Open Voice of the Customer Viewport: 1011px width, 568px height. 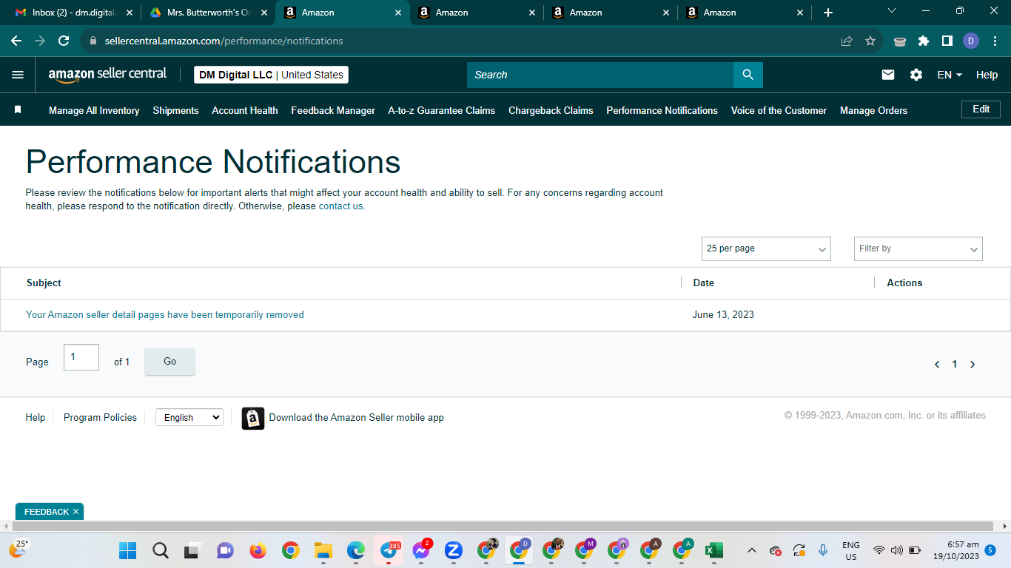point(779,110)
